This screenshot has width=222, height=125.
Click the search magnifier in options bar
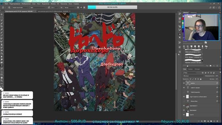(211, 8)
